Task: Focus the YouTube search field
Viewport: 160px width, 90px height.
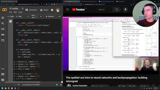Action: click(104, 9)
